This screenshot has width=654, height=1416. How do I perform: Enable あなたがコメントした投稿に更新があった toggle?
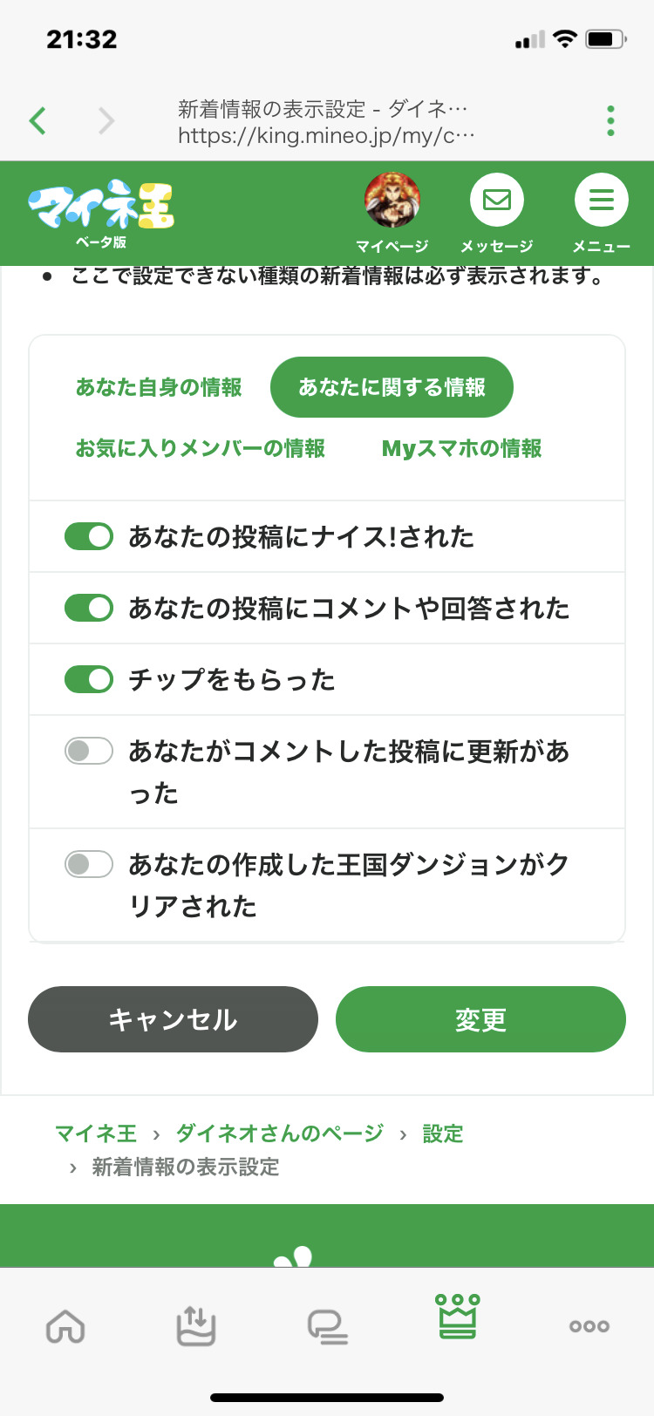89,751
